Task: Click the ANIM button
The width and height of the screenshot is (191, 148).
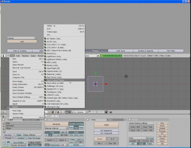Action: click(106, 125)
